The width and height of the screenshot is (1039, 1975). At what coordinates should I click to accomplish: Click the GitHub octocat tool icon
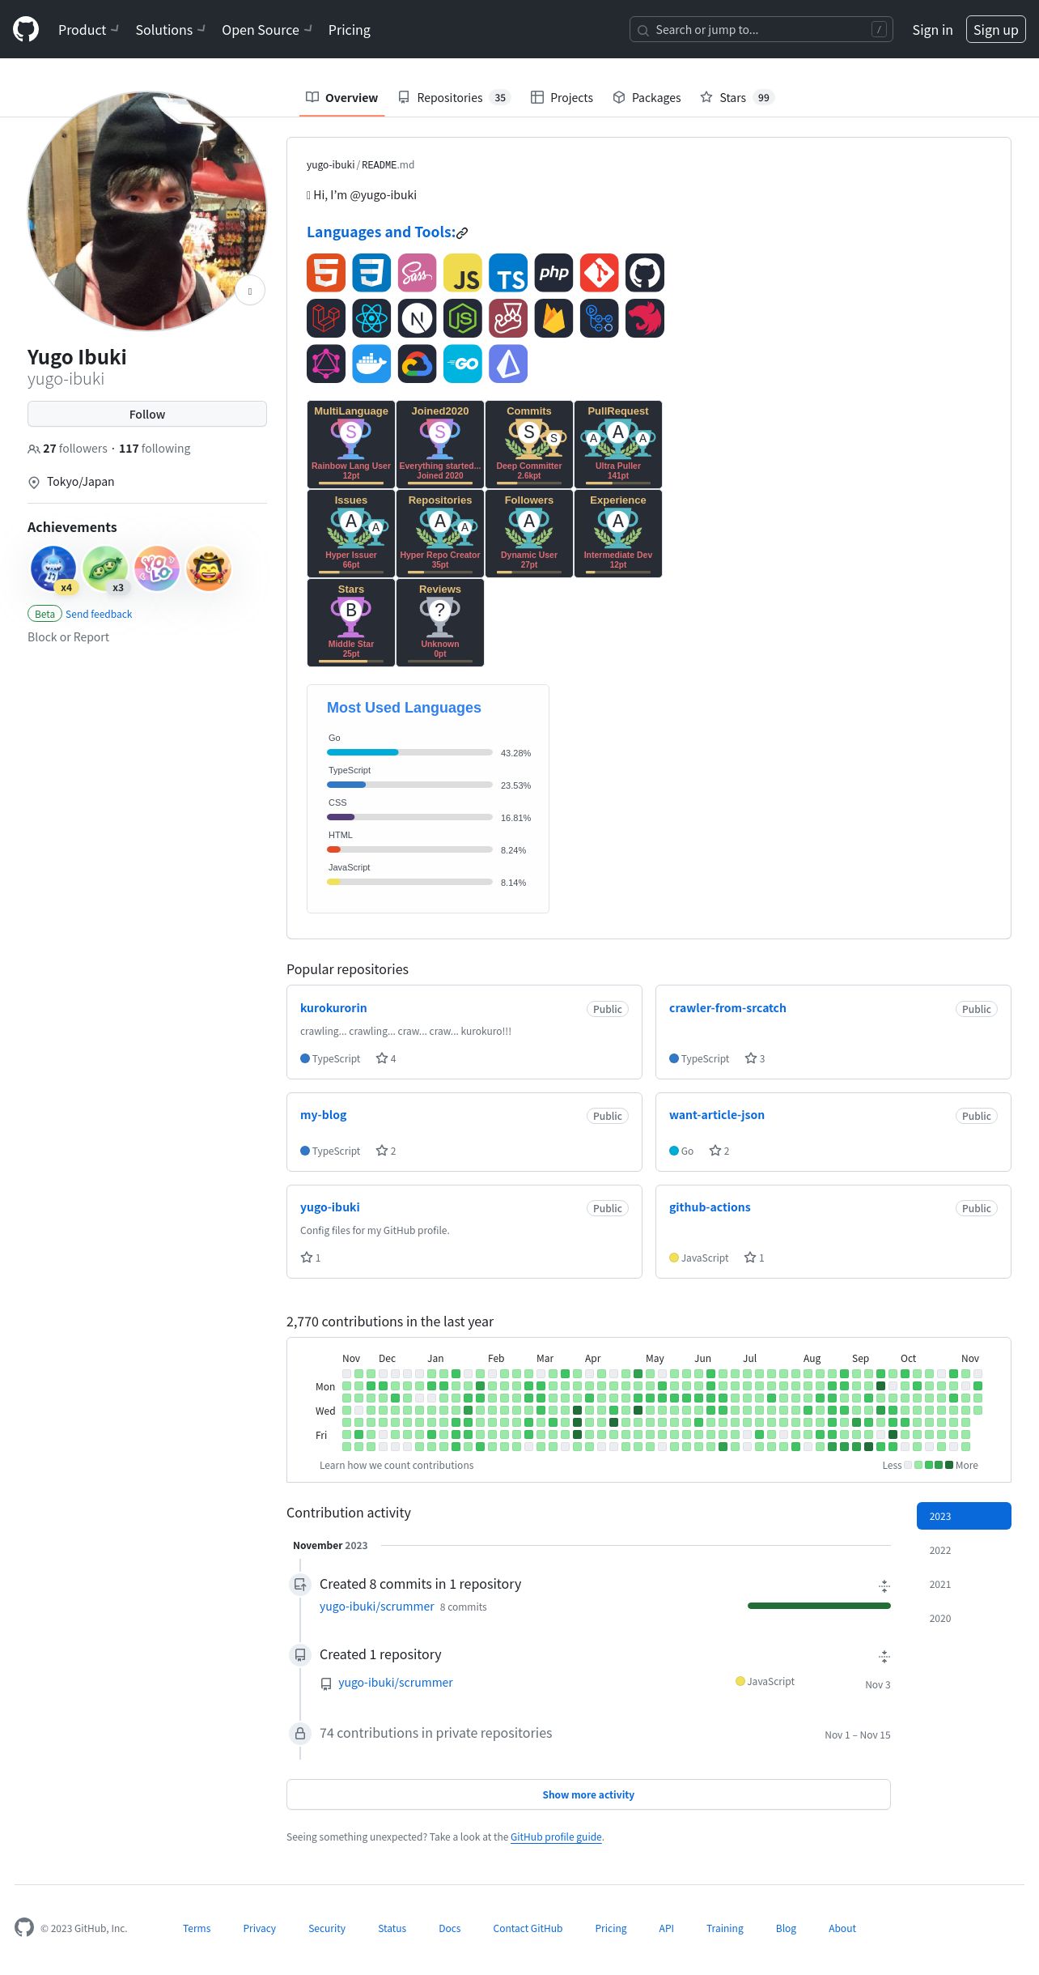pyautogui.click(x=645, y=273)
